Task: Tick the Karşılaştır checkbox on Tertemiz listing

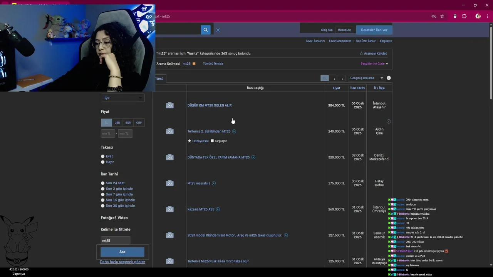Action: pos(212,141)
